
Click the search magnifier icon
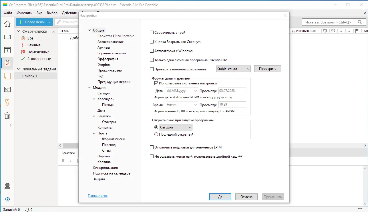[360, 22]
